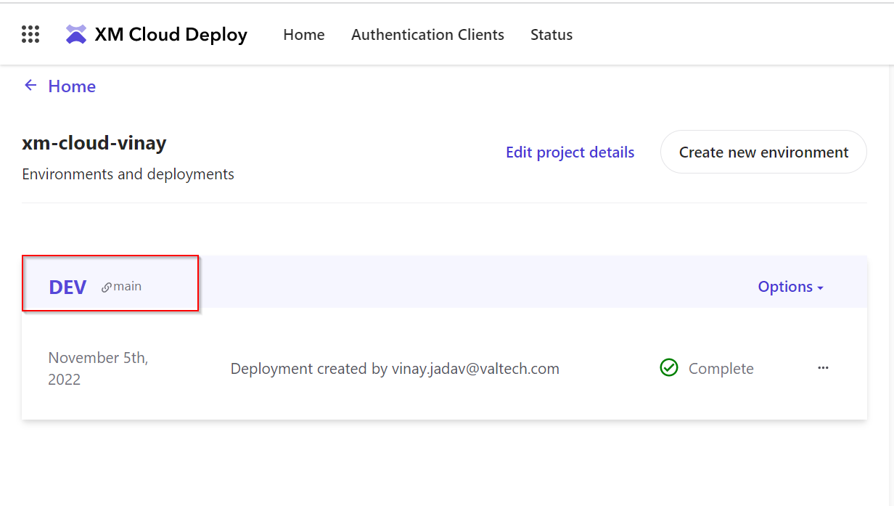Click the November 5th, 2022 date
This screenshot has height=506, width=894.
pyautogui.click(x=98, y=369)
